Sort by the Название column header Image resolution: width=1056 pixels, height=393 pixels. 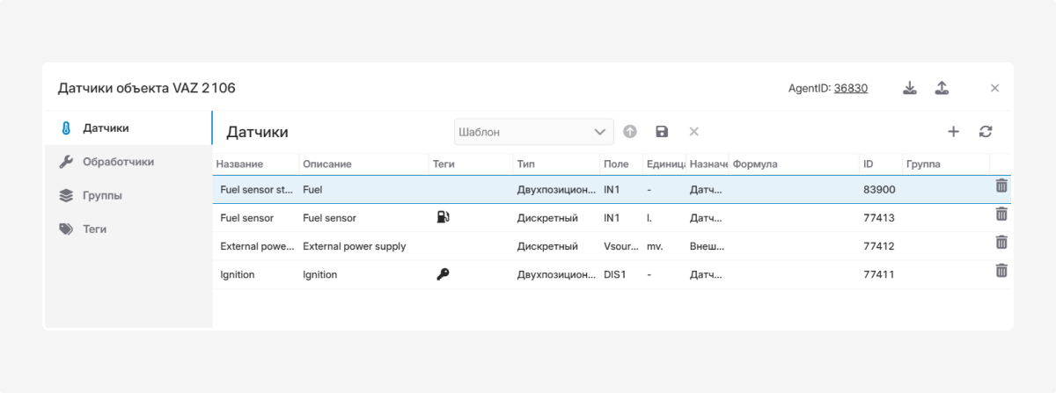coord(239,164)
